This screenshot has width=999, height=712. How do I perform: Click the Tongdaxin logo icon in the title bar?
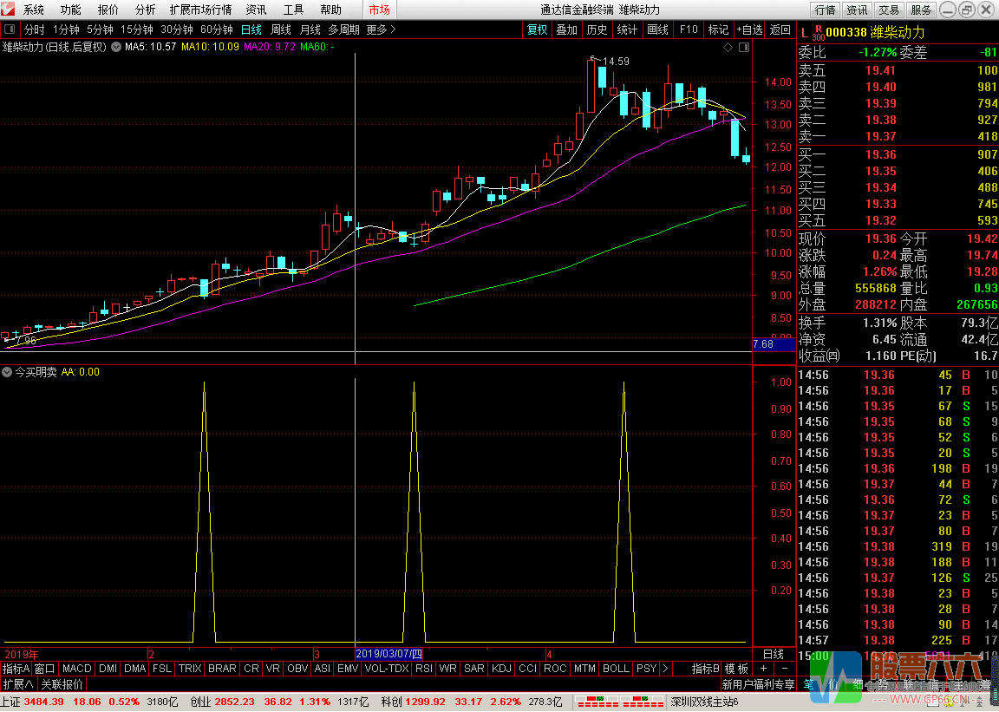tap(9, 10)
